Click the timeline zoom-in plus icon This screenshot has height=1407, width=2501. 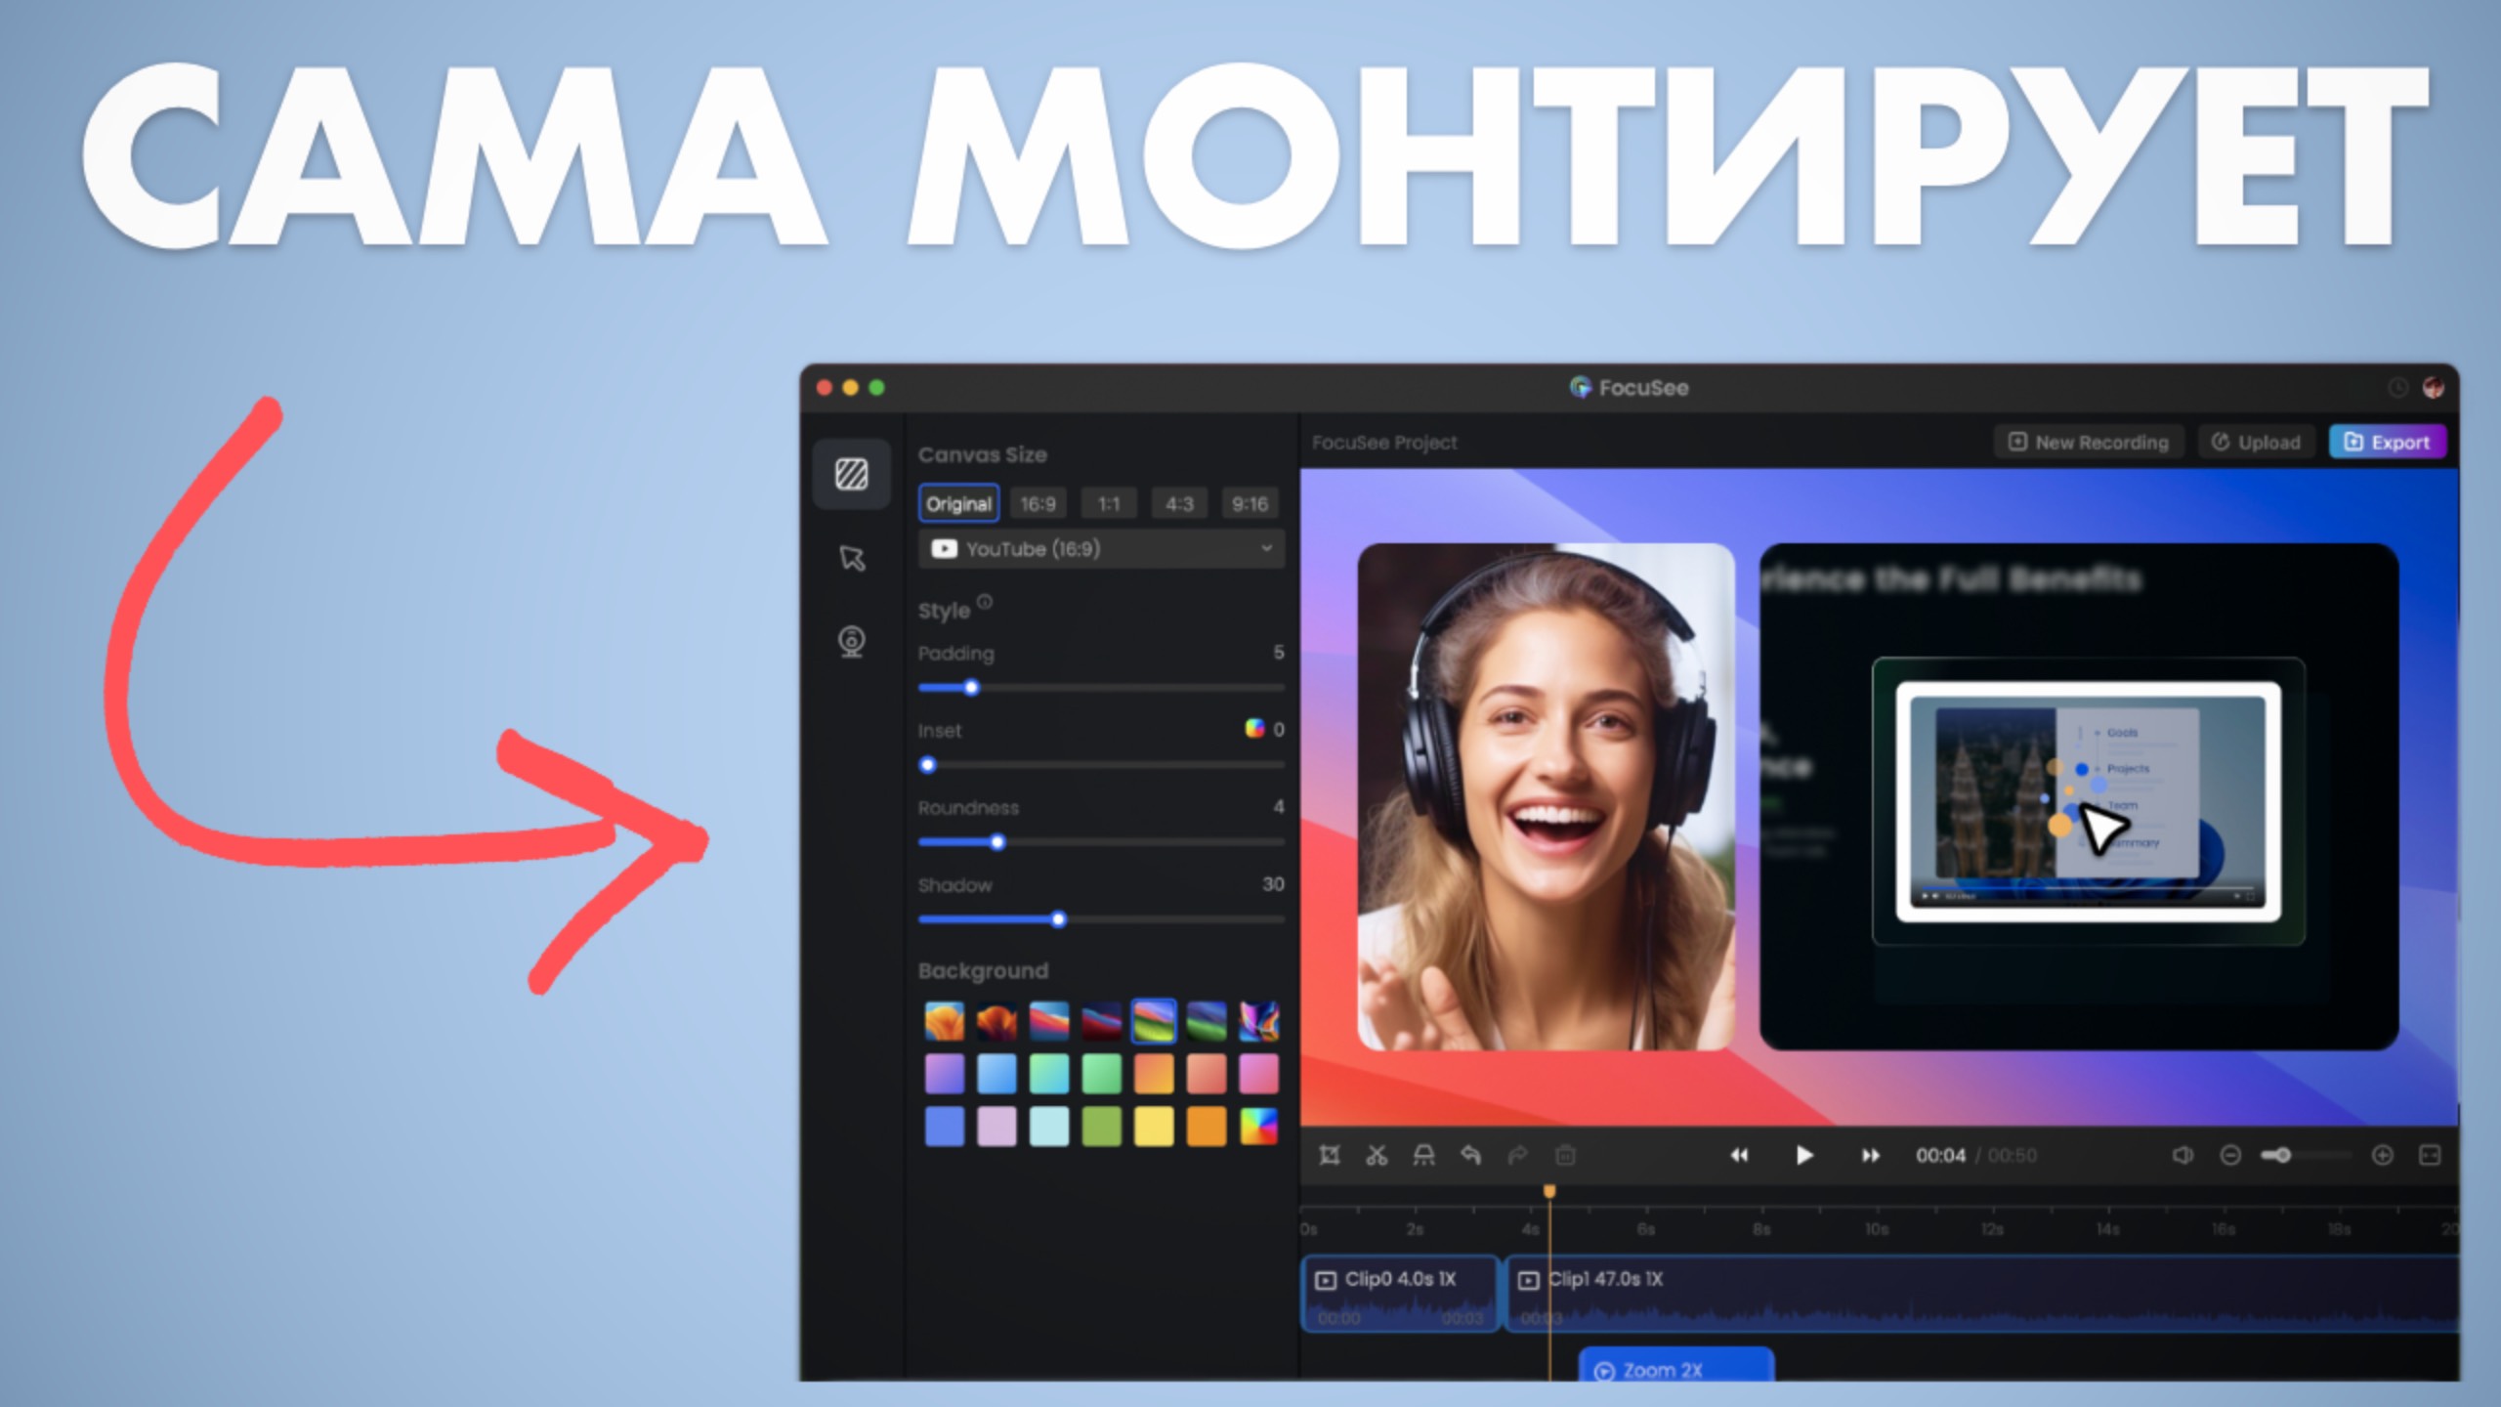point(2383,1156)
